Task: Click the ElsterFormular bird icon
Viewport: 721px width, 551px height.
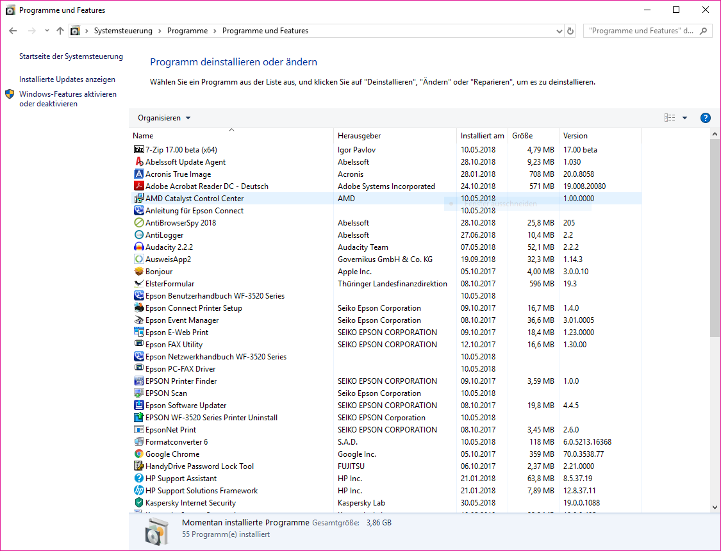Action: (139, 284)
